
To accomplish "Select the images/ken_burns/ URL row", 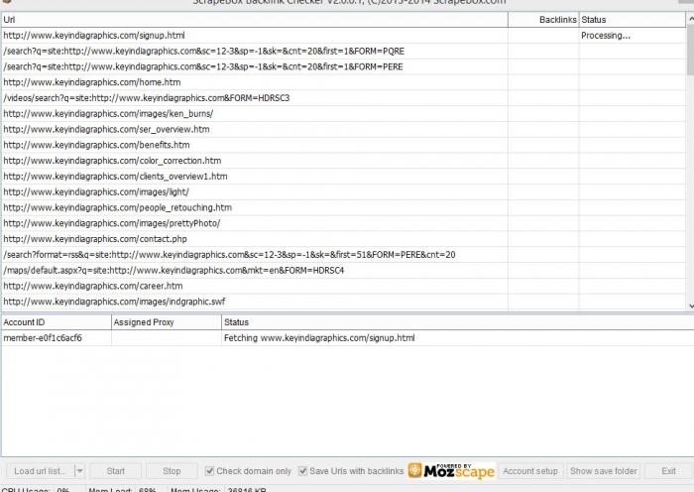I will tap(343, 113).
